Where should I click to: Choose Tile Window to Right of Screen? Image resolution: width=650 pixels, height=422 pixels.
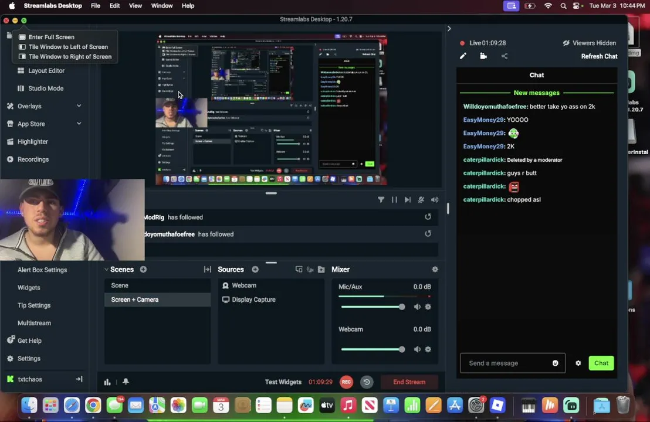65,57
